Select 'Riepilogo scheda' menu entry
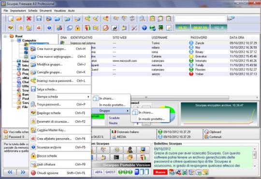 (60, 113)
